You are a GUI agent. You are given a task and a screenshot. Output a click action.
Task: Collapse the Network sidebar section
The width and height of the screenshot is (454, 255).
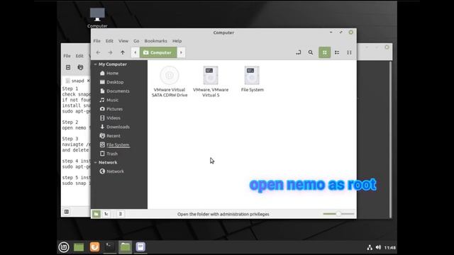95,162
